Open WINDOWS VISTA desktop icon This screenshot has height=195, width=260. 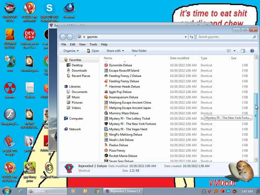tap(10, 12)
